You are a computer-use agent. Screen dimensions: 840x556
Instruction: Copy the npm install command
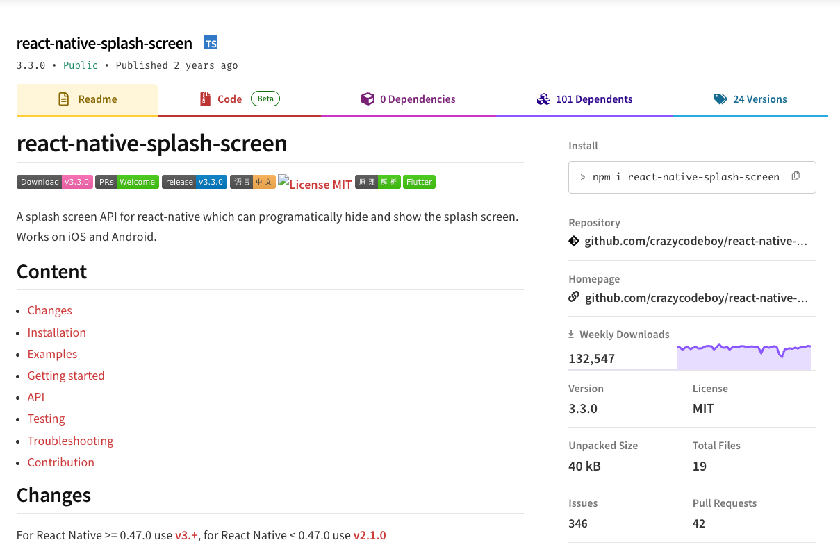pyautogui.click(x=796, y=176)
